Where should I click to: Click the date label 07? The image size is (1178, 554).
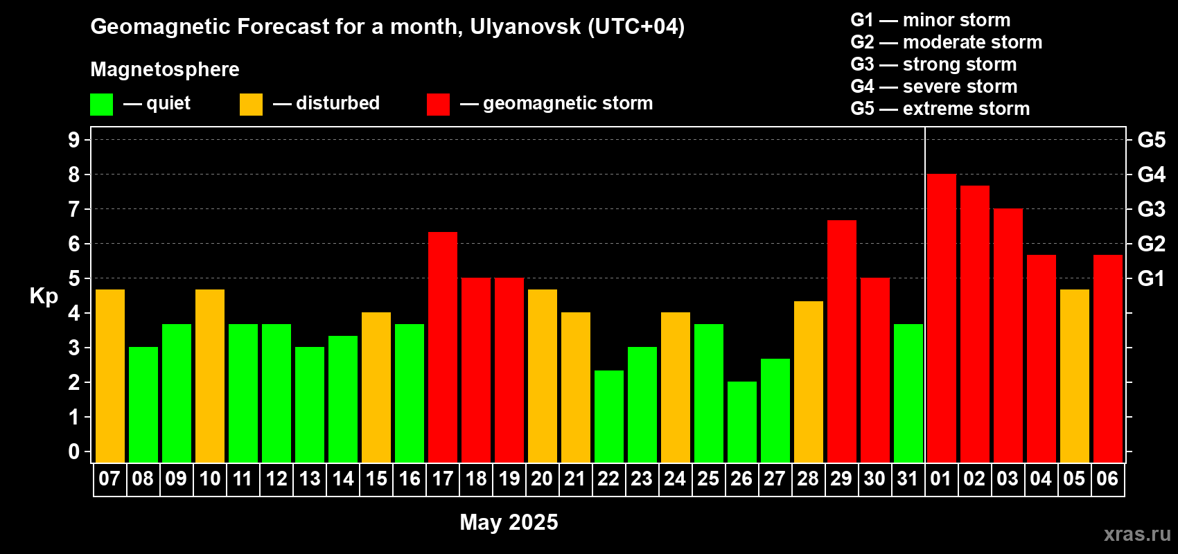109,479
